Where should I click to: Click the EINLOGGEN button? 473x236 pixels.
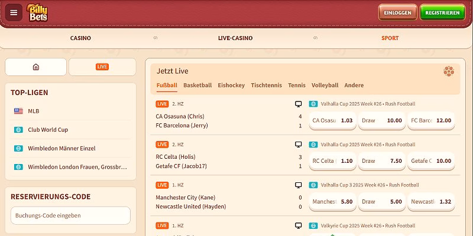[x=397, y=12]
